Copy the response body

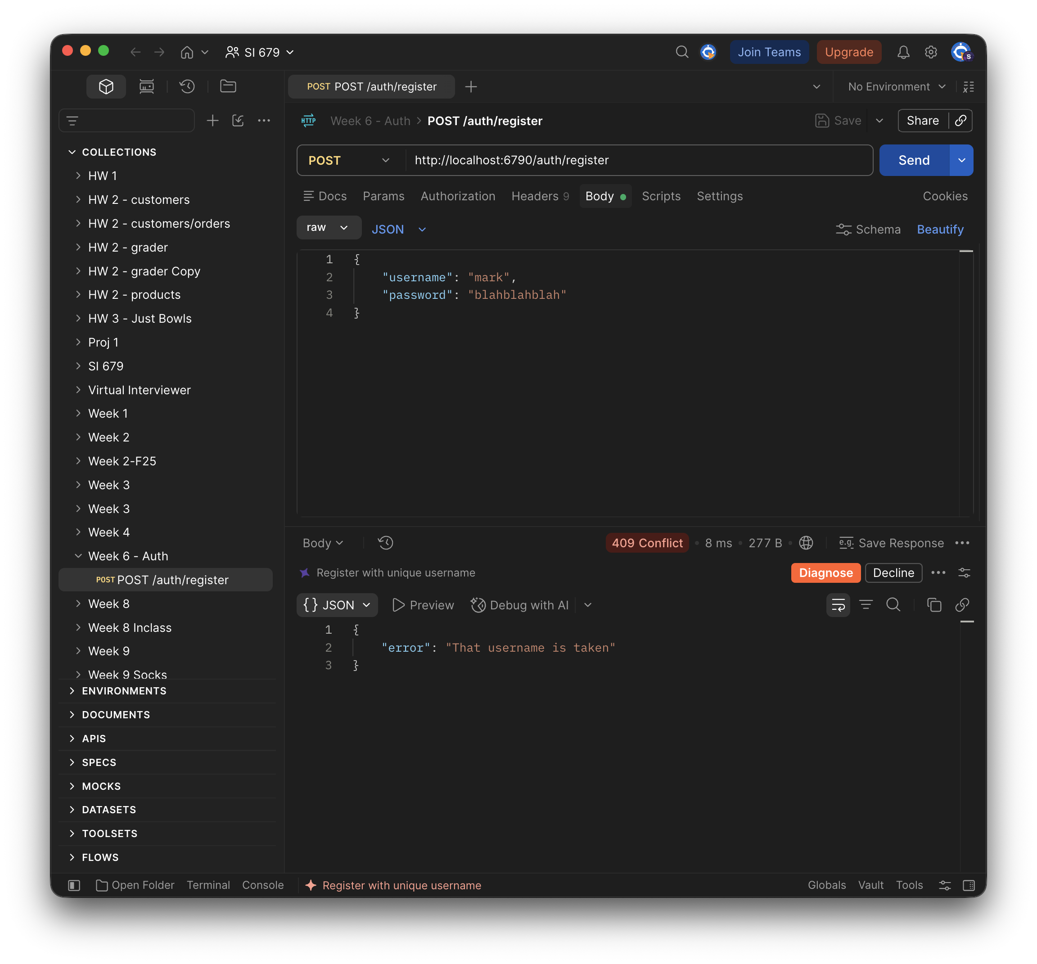coord(934,605)
